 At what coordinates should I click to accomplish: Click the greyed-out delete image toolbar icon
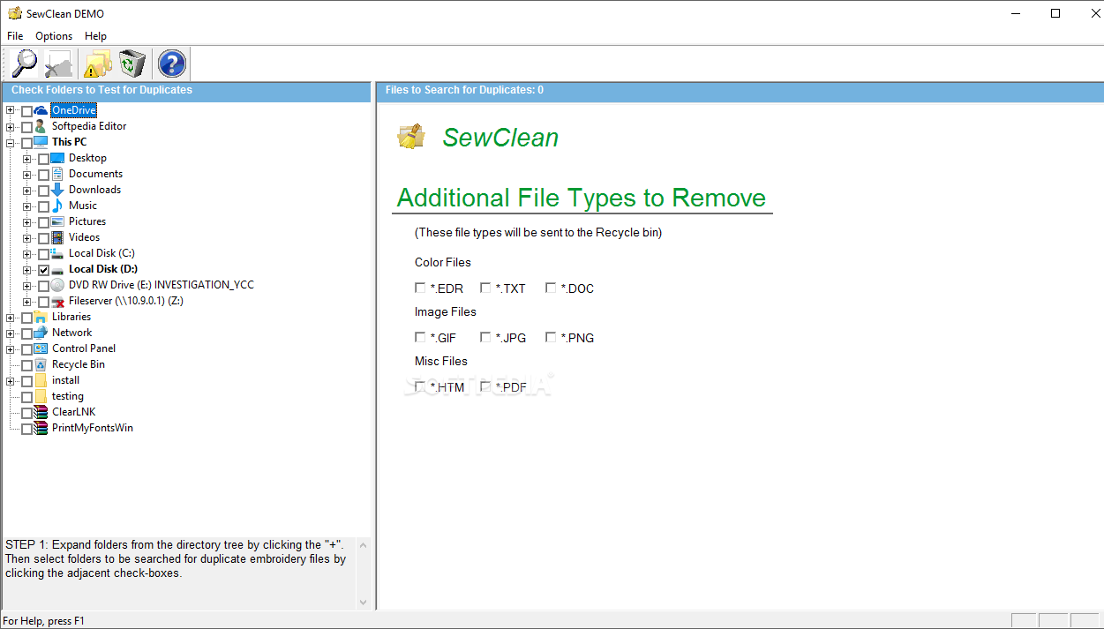[x=59, y=64]
